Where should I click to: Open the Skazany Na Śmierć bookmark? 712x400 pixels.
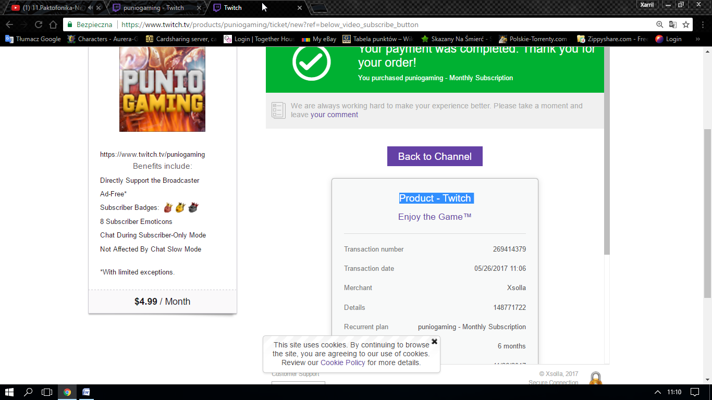pyautogui.click(x=457, y=39)
